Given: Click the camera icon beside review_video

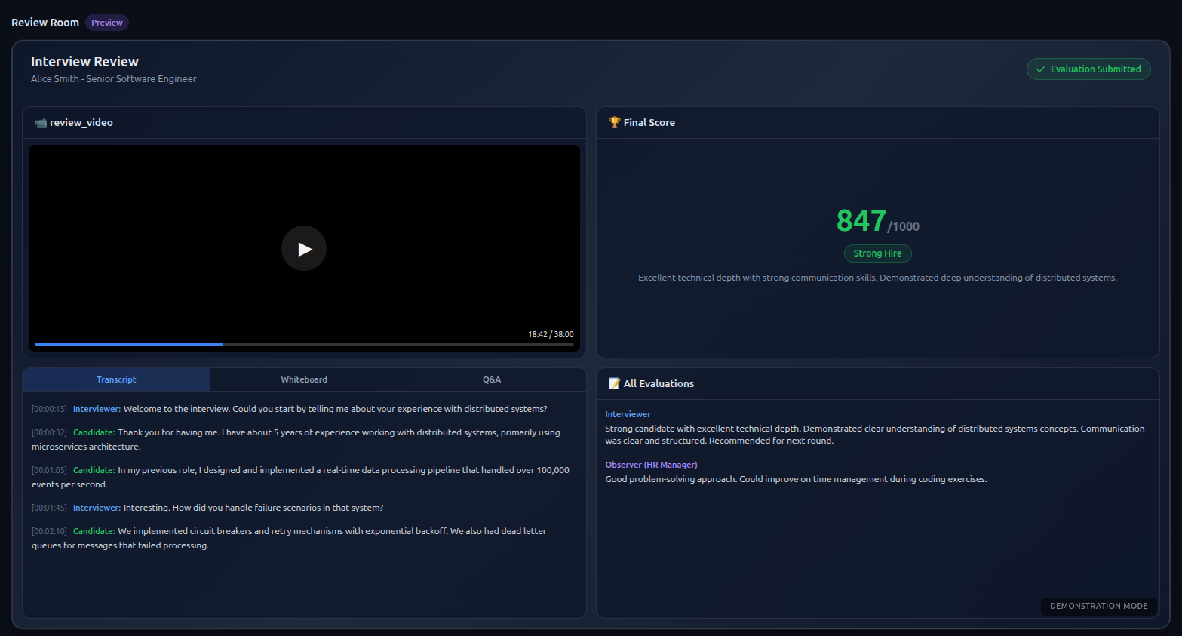Looking at the screenshot, I should coord(41,122).
